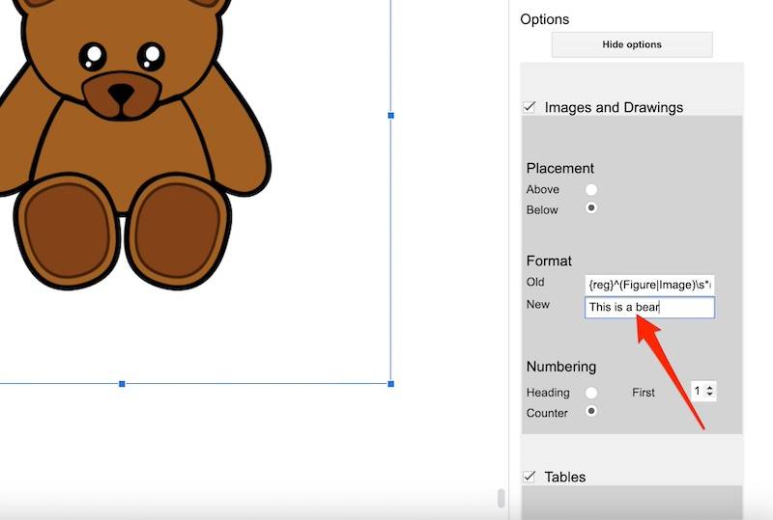Click the Options heading text

(544, 19)
